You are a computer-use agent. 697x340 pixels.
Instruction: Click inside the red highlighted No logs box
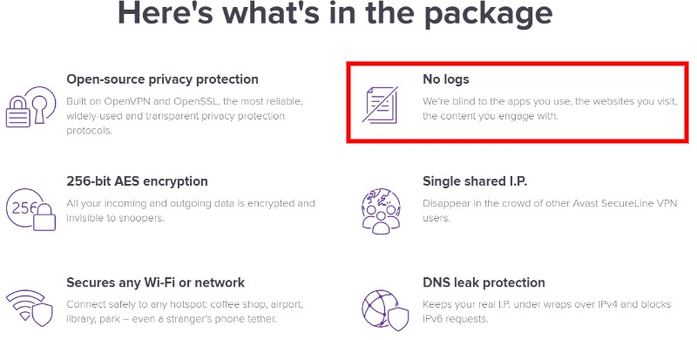(518, 103)
